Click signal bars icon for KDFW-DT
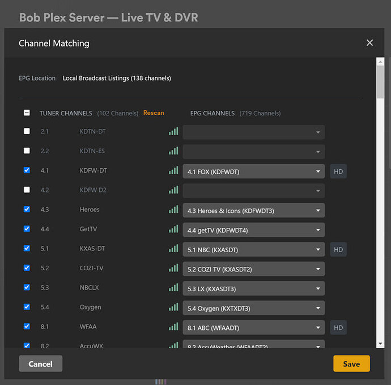The image size is (391, 385). [173, 171]
